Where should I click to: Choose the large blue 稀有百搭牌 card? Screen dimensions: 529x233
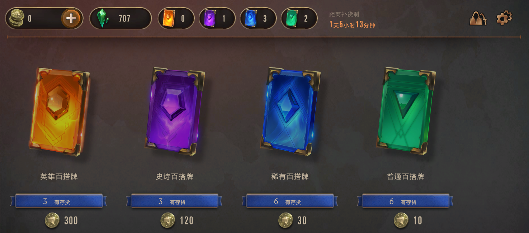[x=290, y=111]
